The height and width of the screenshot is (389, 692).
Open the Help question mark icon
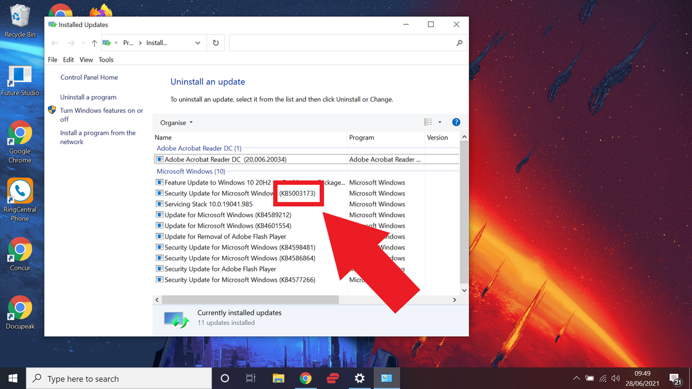click(x=456, y=122)
